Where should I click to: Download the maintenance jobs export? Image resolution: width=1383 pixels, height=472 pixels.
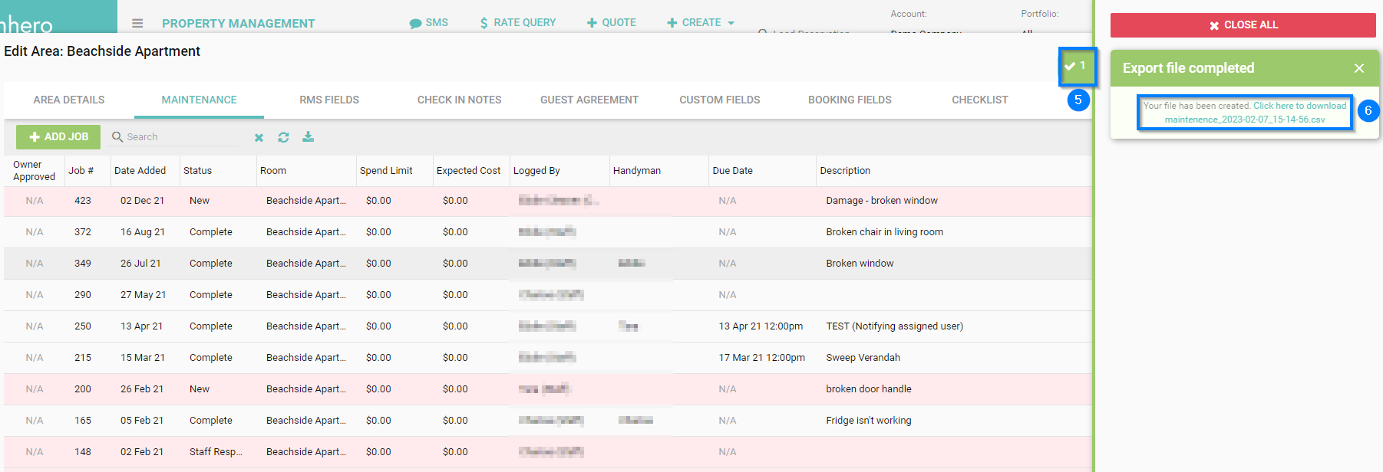pos(308,137)
